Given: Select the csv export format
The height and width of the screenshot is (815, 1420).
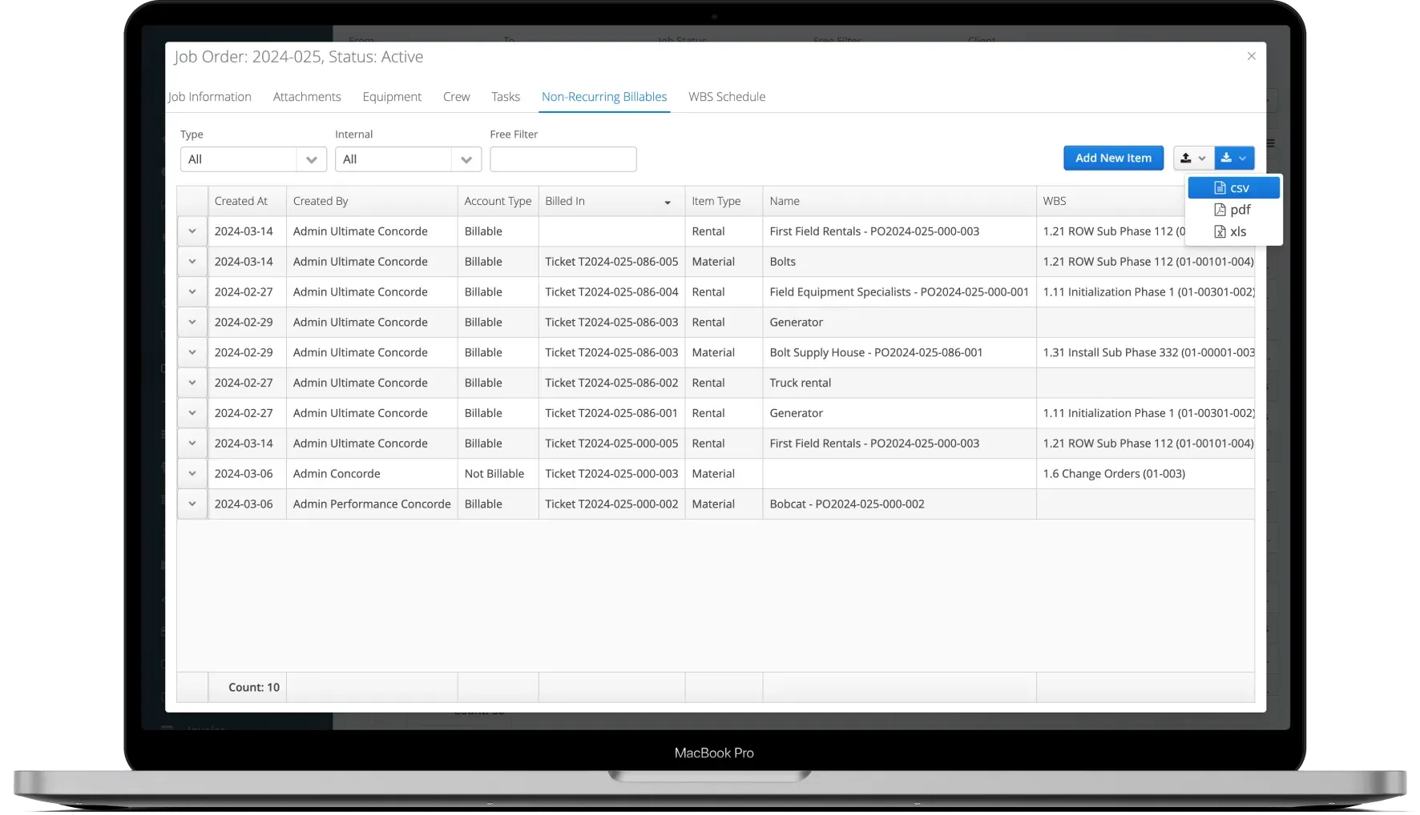Looking at the screenshot, I should pos(1233,187).
